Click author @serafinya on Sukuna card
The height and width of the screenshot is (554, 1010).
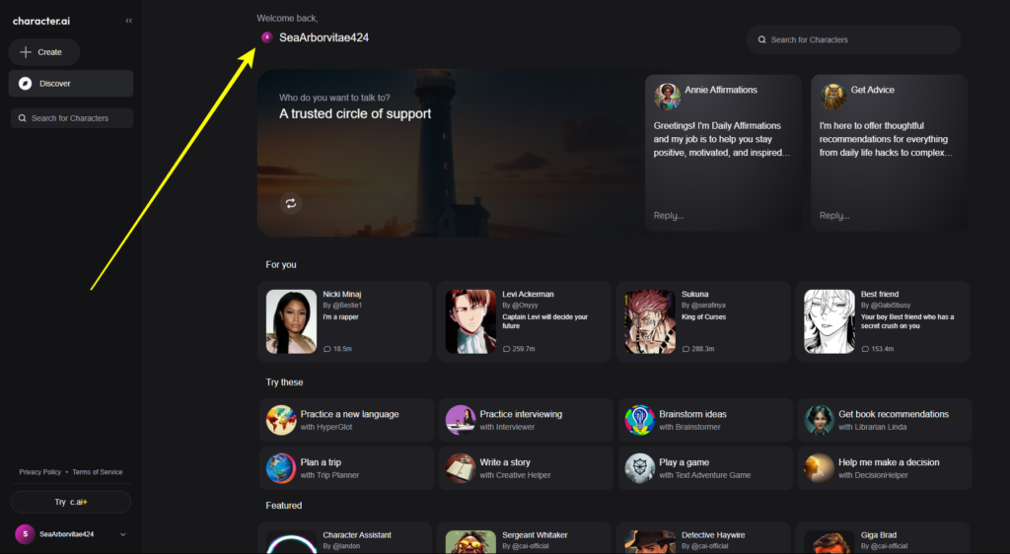[708, 305]
